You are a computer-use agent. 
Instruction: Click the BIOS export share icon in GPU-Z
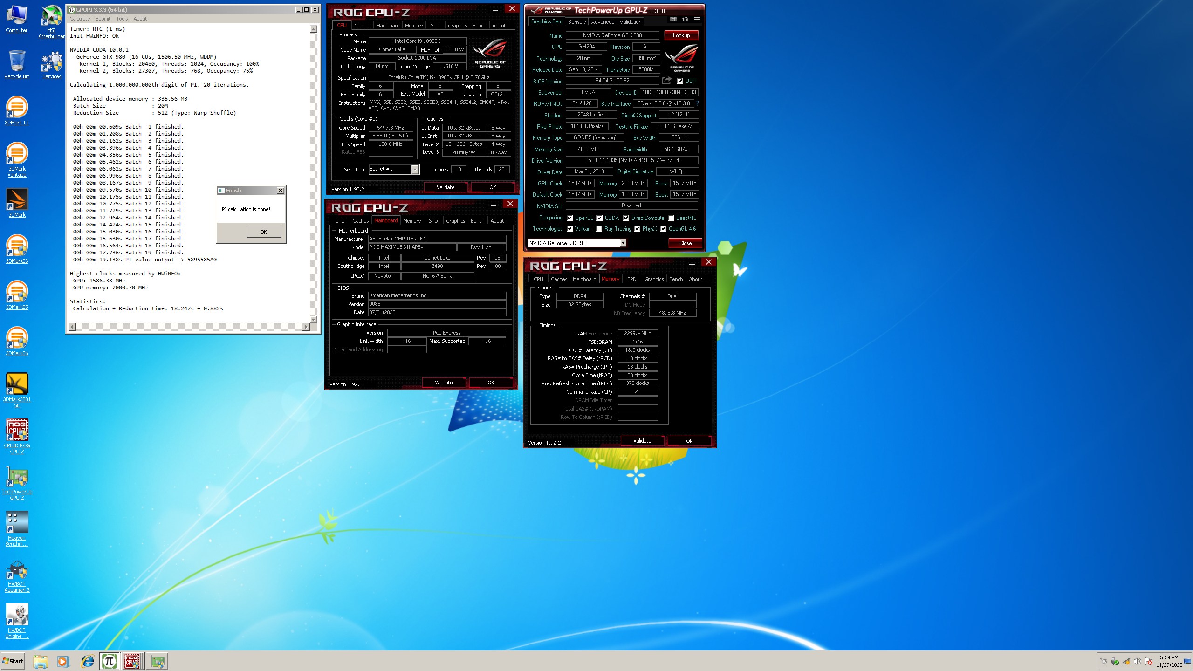[x=667, y=81]
